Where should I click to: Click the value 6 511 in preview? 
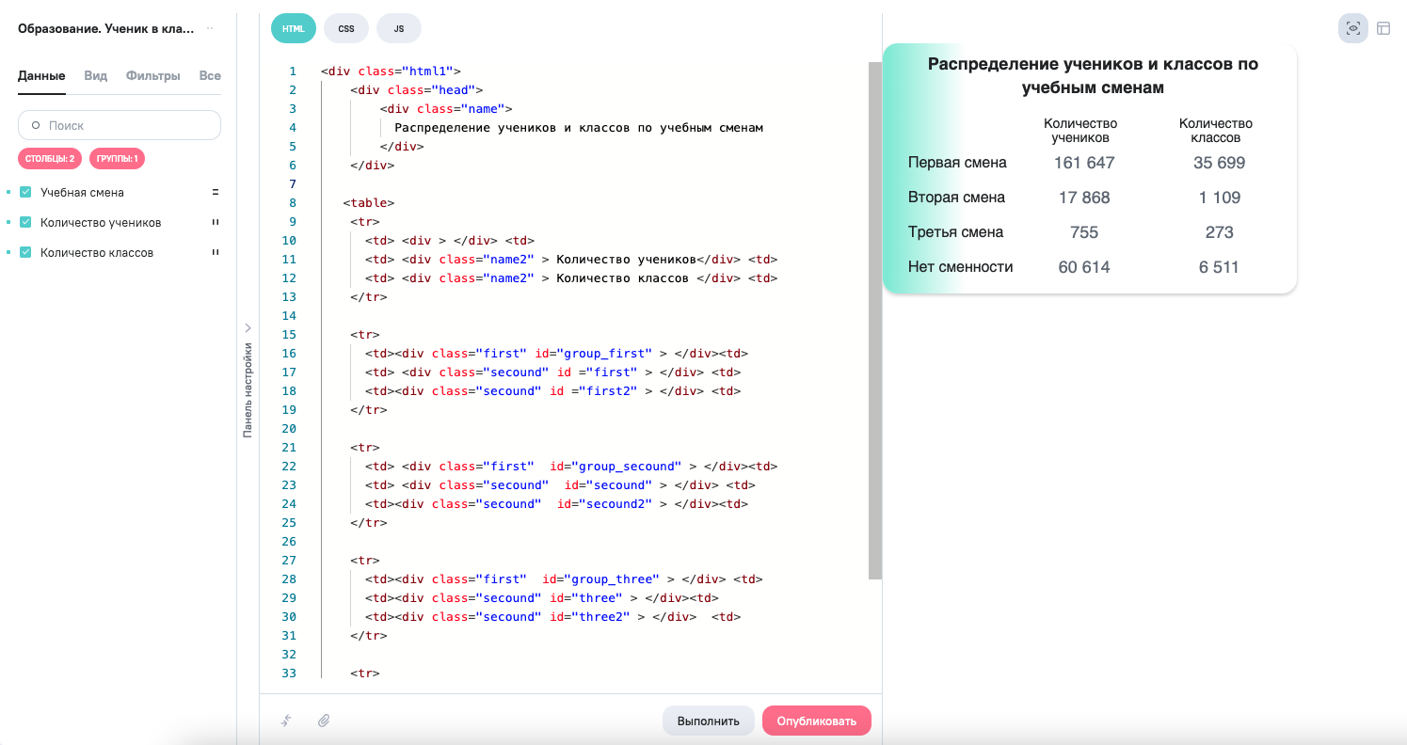click(x=1219, y=267)
